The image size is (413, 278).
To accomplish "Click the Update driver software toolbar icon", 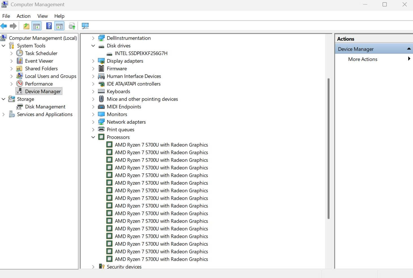I will [72, 26].
